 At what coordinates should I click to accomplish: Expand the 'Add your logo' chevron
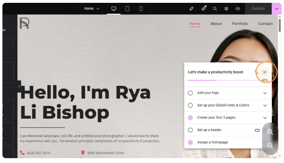tap(265, 93)
